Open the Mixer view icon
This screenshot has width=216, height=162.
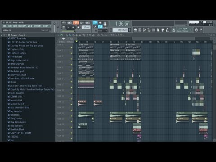pos(153,30)
